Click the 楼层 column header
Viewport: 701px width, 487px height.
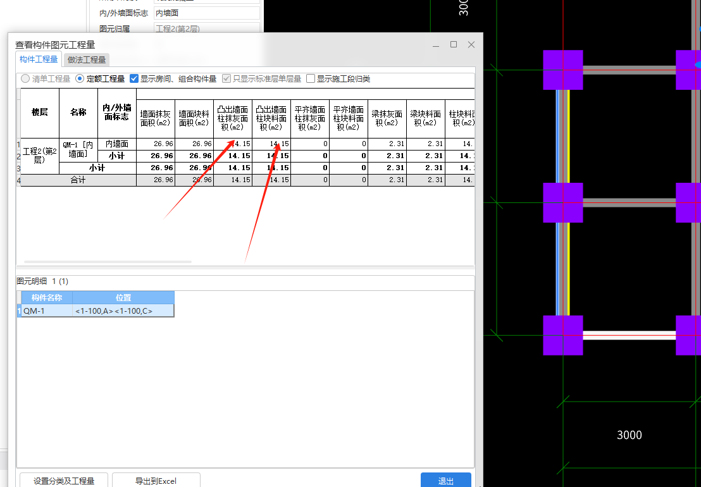click(x=40, y=113)
